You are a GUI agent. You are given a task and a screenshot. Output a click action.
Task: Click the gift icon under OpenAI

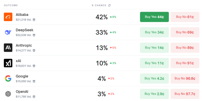pyautogui.click(x=34, y=96)
